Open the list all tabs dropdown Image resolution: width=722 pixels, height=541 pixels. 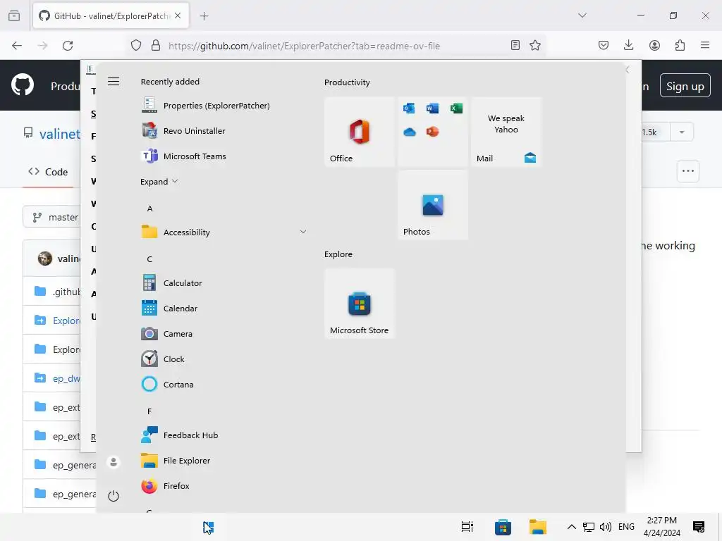[582, 15]
